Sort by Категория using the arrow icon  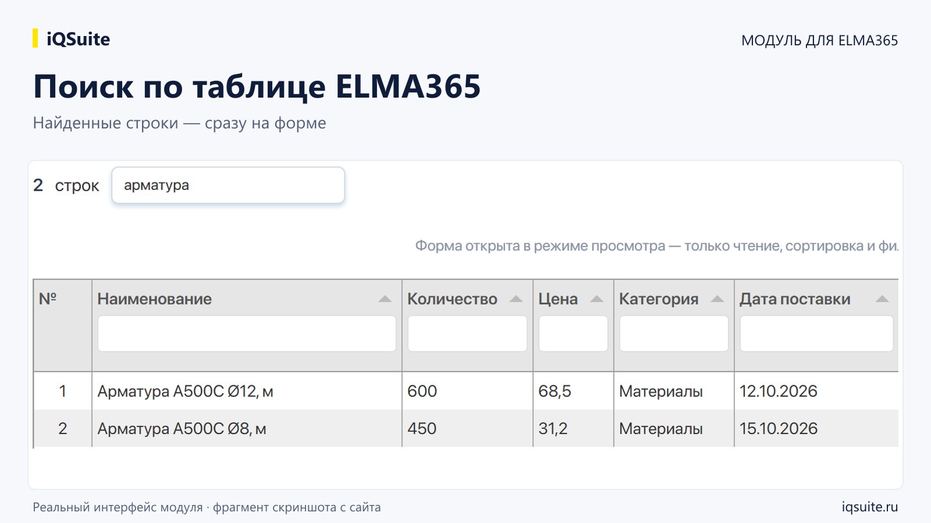point(717,299)
